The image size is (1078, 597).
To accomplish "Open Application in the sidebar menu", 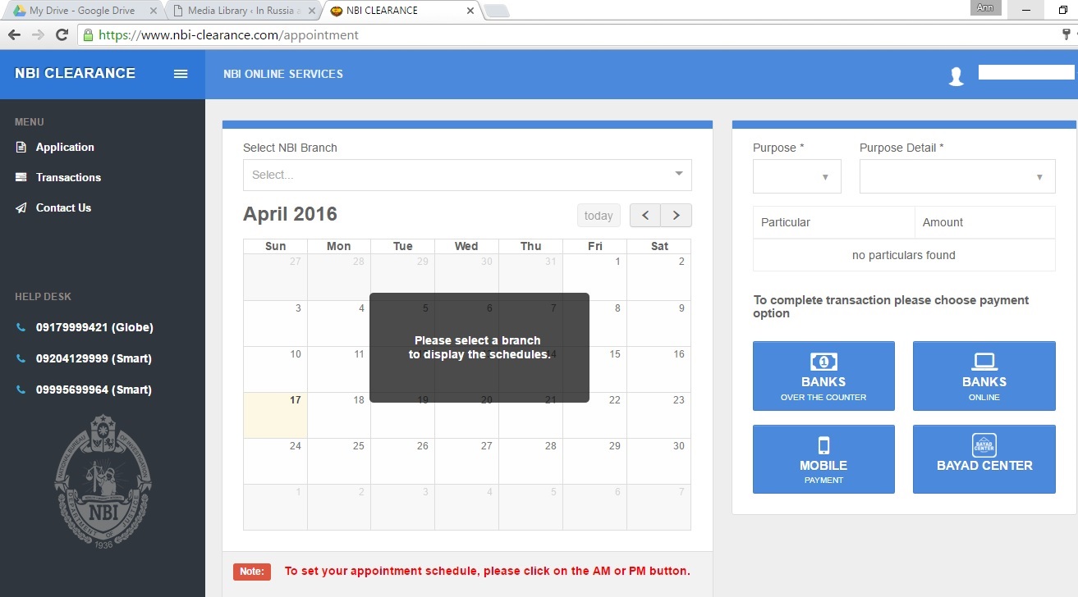I will pyautogui.click(x=65, y=148).
